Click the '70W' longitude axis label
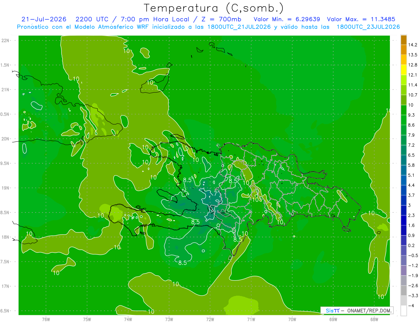Screen dimensions: 420x324 [292, 319]
